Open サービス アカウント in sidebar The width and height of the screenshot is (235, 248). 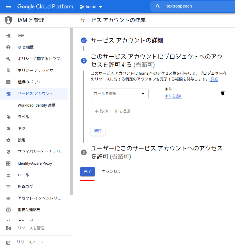[35, 94]
